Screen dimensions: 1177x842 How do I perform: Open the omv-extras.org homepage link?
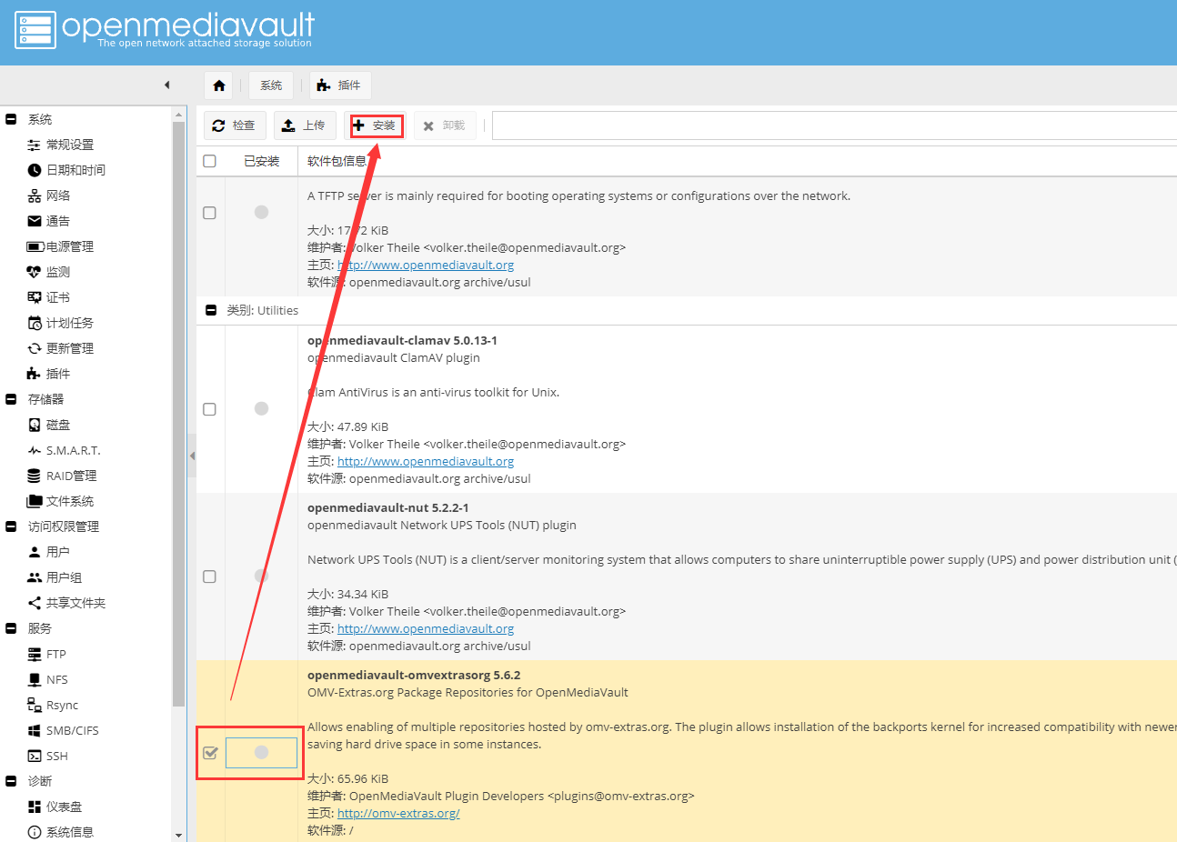(x=398, y=813)
